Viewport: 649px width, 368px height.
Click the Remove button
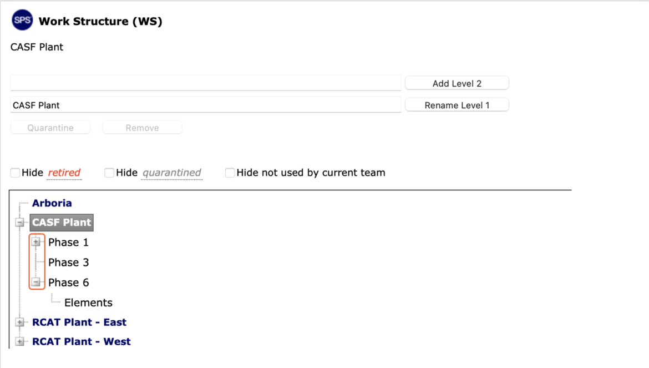[x=143, y=128]
